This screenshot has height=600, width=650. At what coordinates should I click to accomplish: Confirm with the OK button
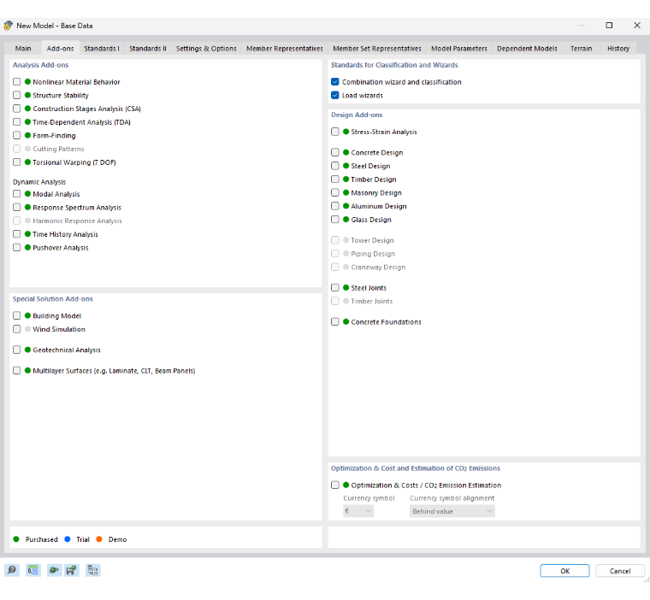coord(564,571)
